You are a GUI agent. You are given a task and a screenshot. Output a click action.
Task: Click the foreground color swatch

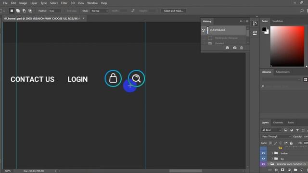[x=264, y=29]
